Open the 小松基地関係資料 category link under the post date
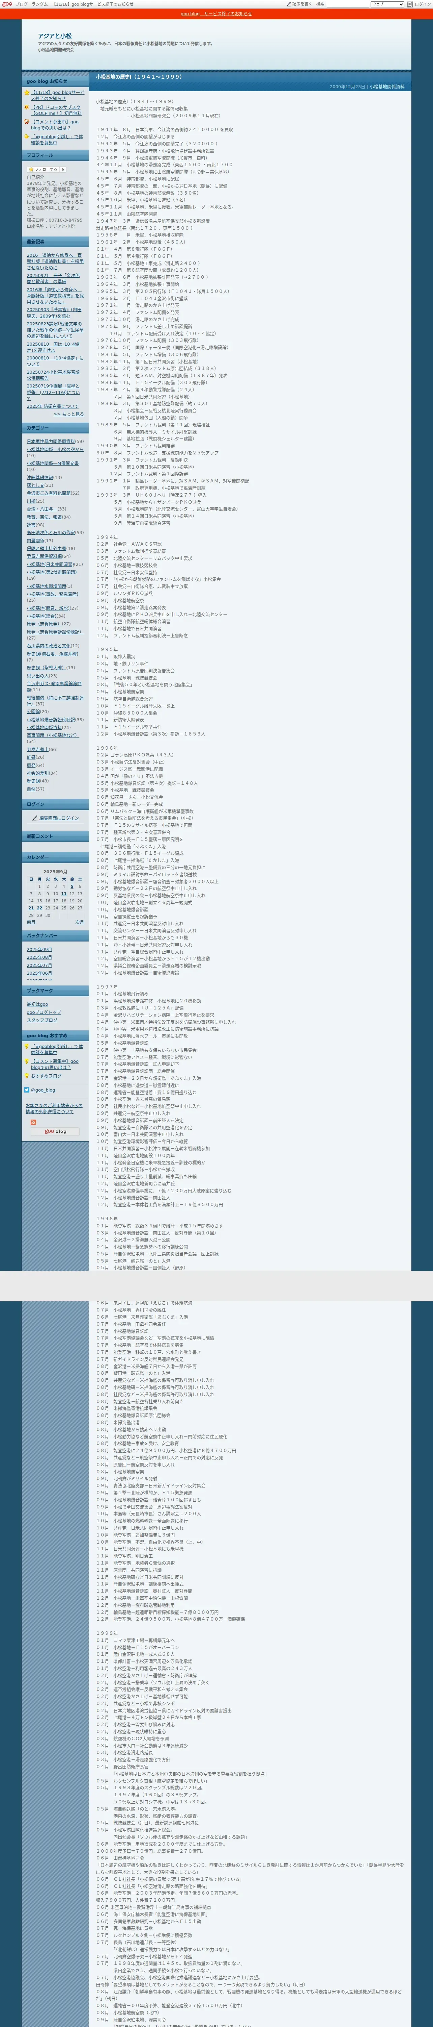433x2027 pixels. [x=387, y=86]
